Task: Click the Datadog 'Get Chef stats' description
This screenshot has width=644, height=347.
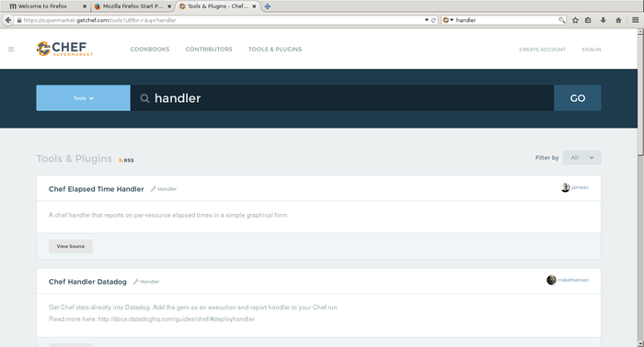Action: pyautogui.click(x=193, y=308)
